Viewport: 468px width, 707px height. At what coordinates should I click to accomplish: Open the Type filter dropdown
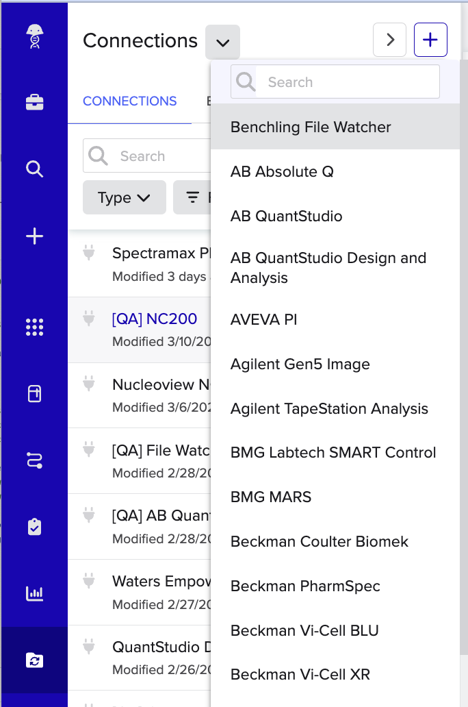(125, 197)
